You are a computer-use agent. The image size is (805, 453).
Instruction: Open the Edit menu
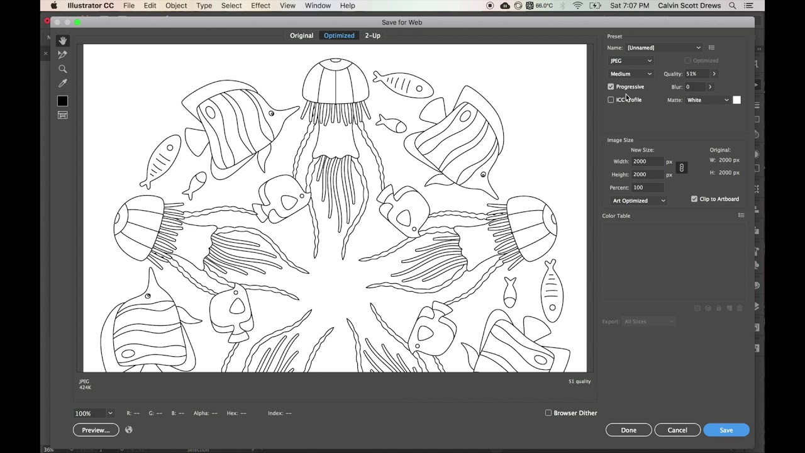[x=150, y=6]
